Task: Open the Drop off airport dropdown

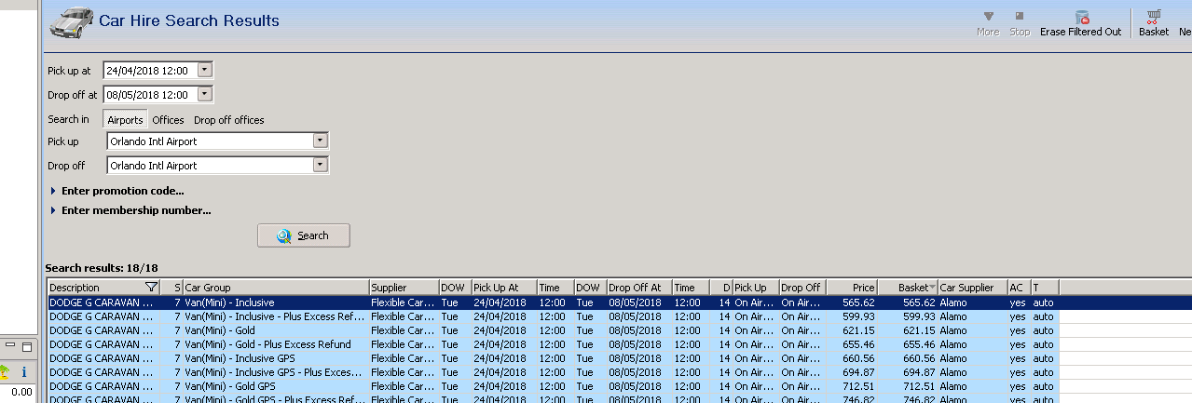Action: point(321,166)
